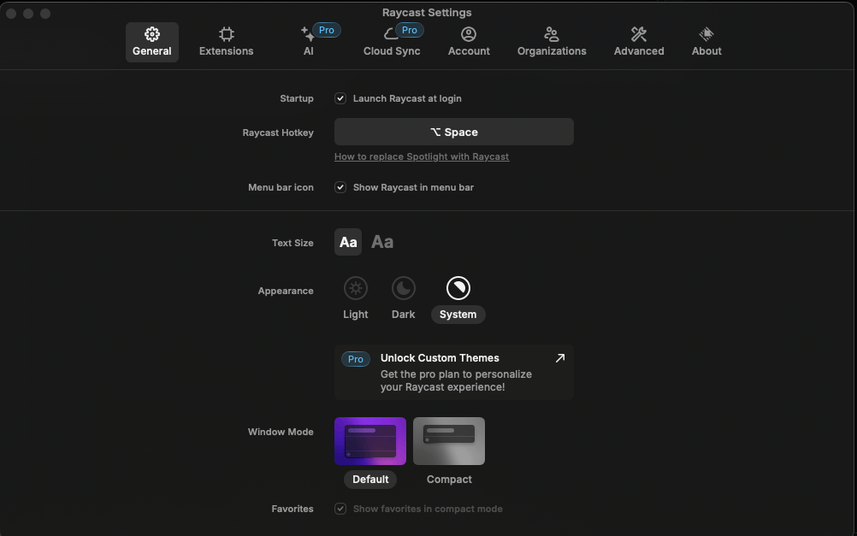Click the Pro badge on AI

327,30
